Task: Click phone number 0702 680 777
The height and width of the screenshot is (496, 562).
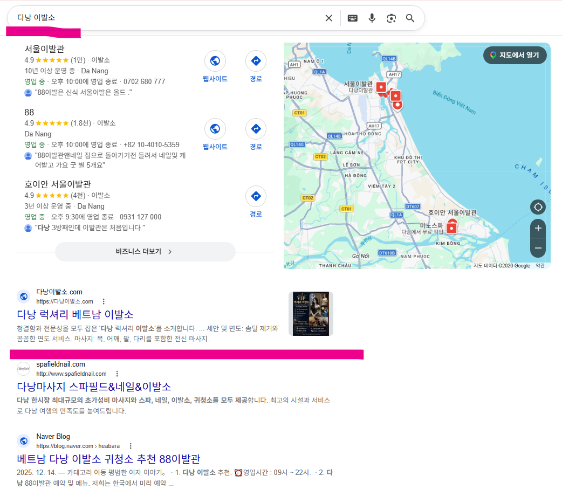Action: (x=145, y=82)
